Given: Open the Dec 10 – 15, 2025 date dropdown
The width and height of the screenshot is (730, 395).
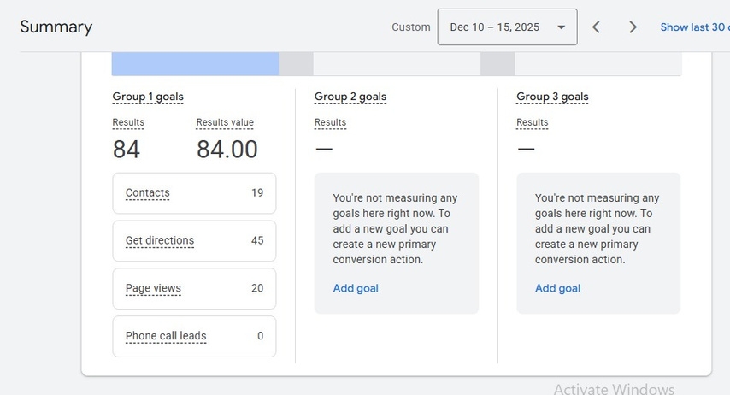Looking at the screenshot, I should point(507,27).
